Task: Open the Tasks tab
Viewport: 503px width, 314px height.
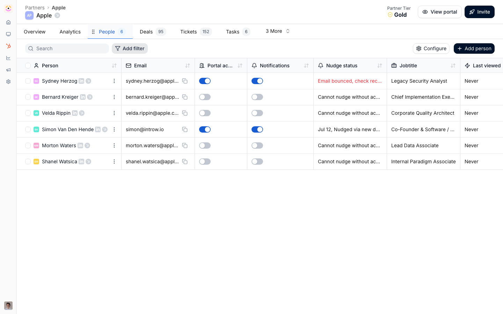Action: click(x=238, y=32)
